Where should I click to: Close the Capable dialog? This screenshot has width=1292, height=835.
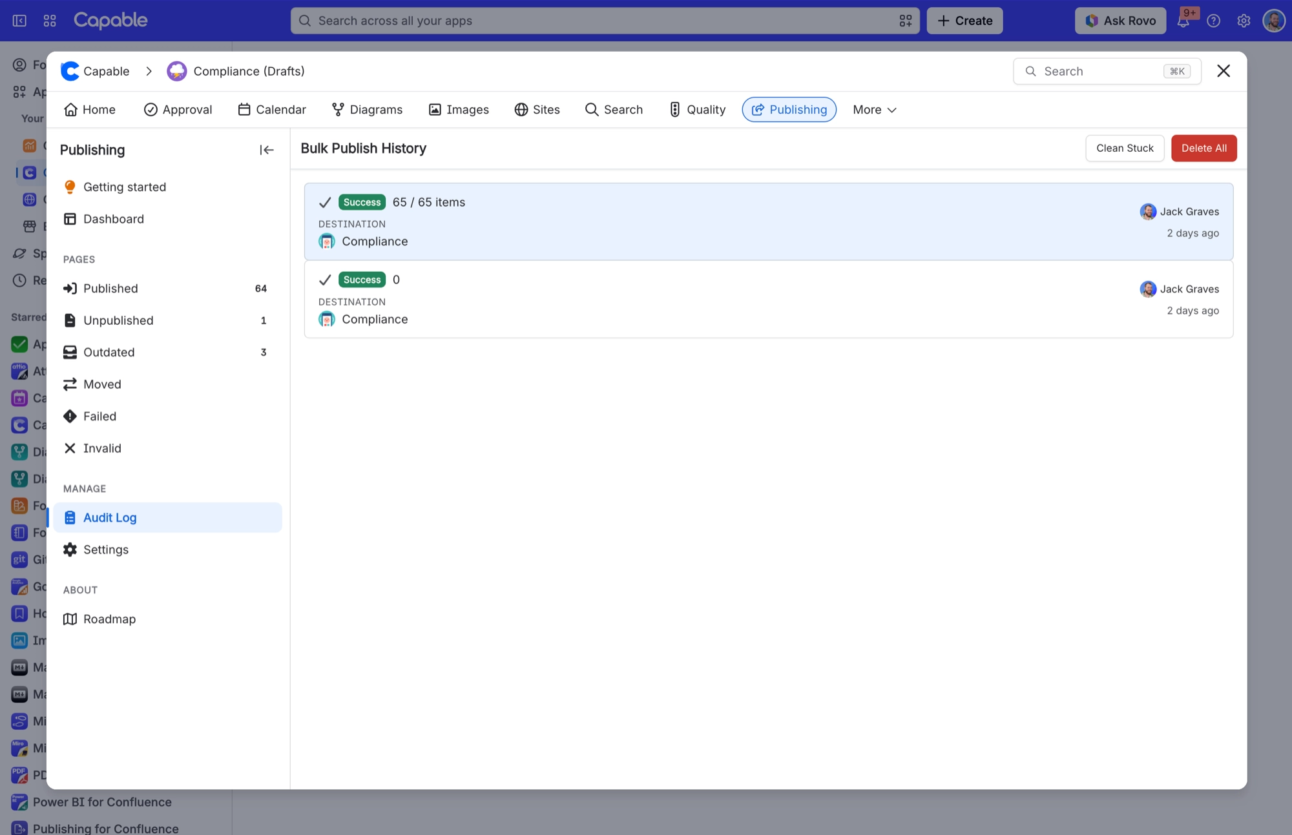point(1223,71)
